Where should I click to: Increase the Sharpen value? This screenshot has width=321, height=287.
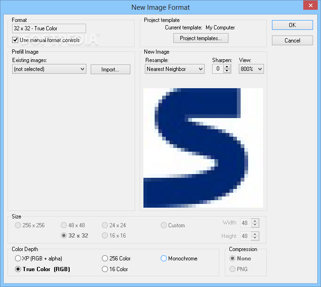click(227, 67)
